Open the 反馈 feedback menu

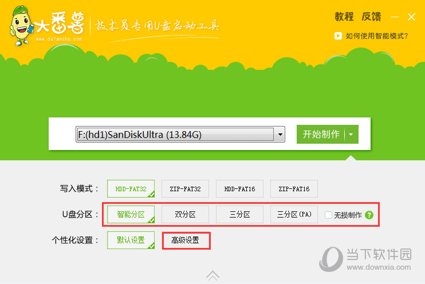(371, 17)
